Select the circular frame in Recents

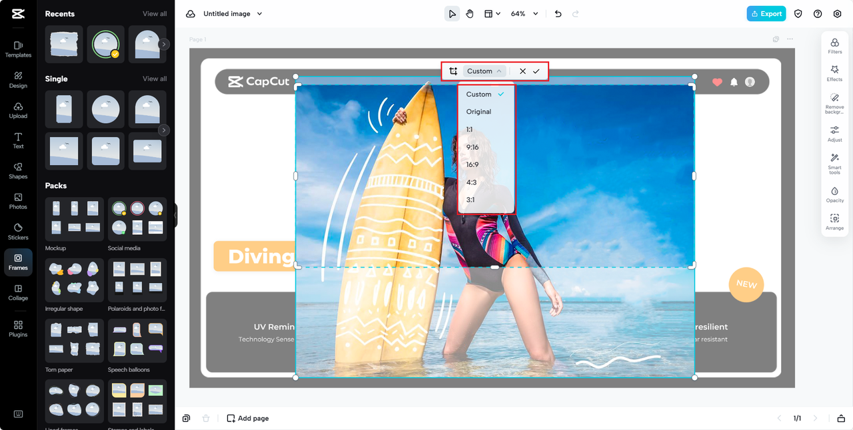106,45
